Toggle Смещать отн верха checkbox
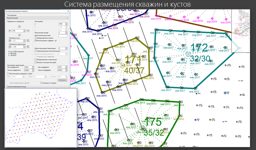Screen dimensions: 256x150 pyautogui.click(x=41, y=83)
